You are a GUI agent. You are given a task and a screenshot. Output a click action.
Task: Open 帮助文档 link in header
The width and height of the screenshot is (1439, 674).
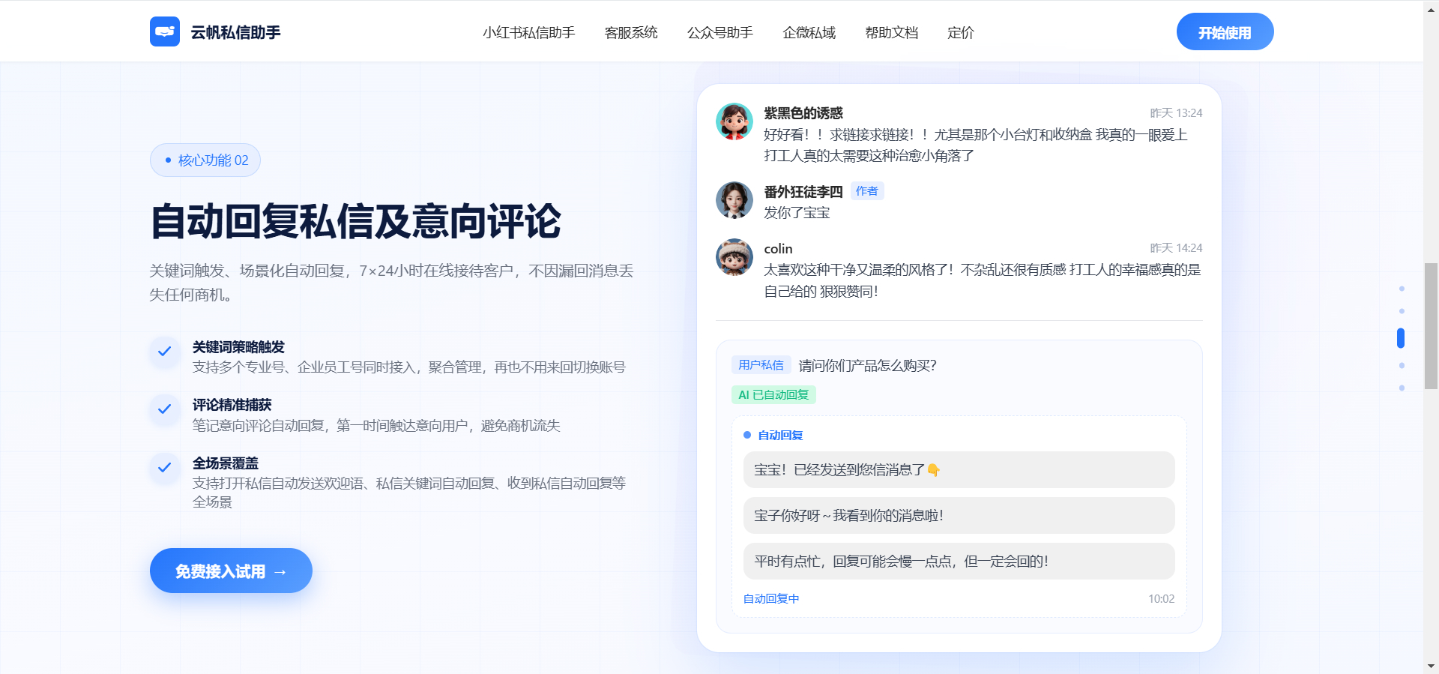pos(891,32)
